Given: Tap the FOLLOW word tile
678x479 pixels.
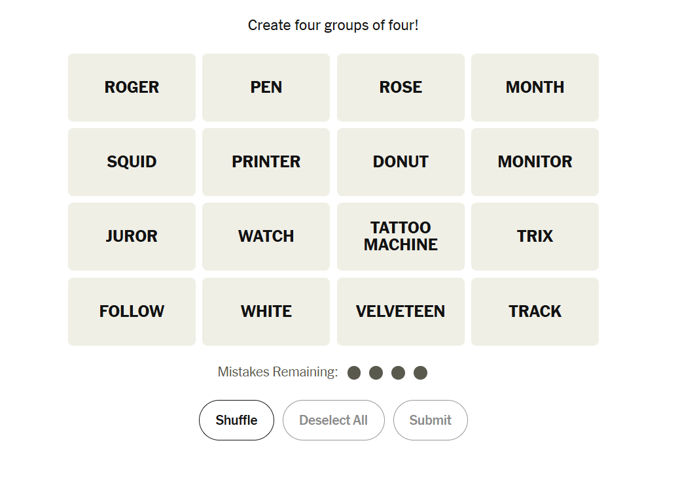Looking at the screenshot, I should (132, 312).
